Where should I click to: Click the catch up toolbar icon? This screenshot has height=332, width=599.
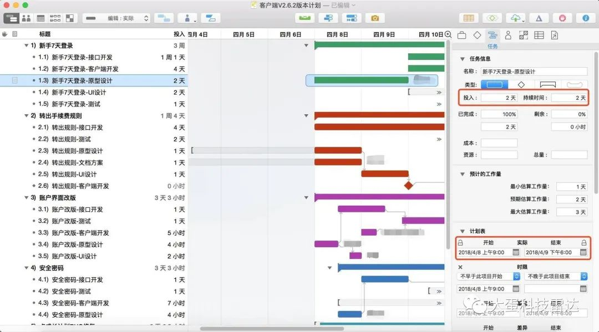pyautogui.click(x=328, y=18)
